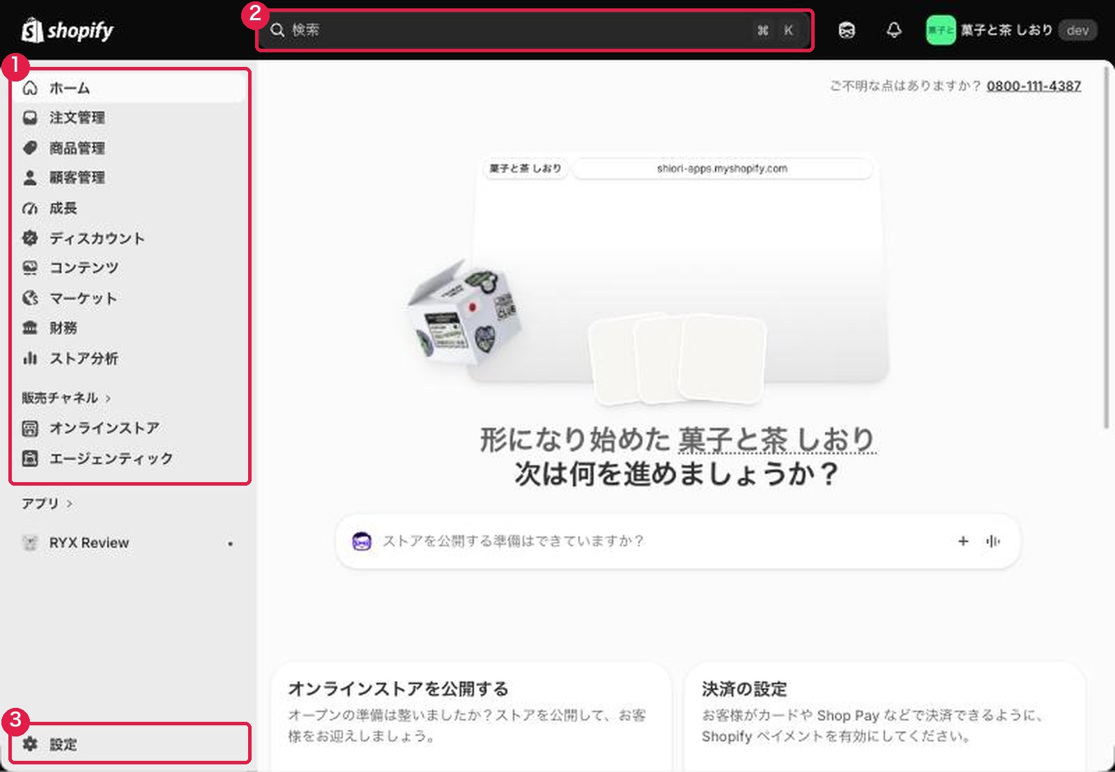Open the 決済の設定 card
Image resolution: width=1115 pixels, height=772 pixels.
885,717
